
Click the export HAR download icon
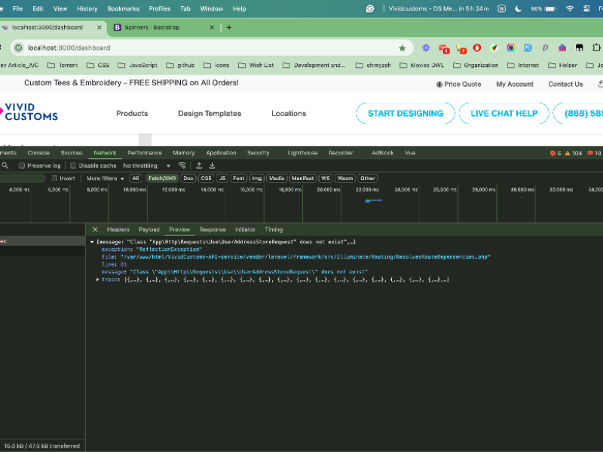point(213,166)
